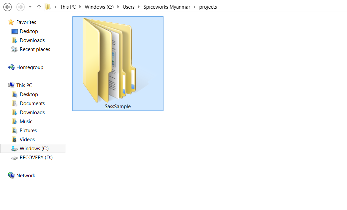Click the Music folder icon
This screenshot has height=210, width=347.
[14, 122]
